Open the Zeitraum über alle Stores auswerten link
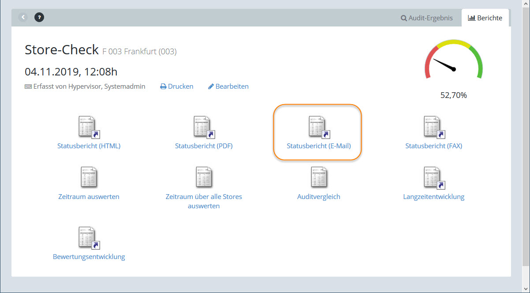Image resolution: width=530 pixels, height=293 pixels. pos(204,201)
